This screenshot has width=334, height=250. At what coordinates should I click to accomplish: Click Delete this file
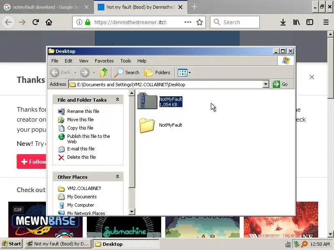pos(81,157)
